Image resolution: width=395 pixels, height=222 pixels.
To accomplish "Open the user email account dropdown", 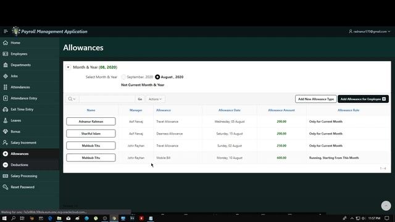I will click(370, 31).
